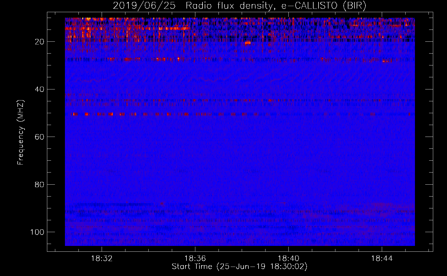Image resolution: width=447 pixels, height=276 pixels.
Task: Click the 18:36 time tick label
Action: click(x=195, y=259)
